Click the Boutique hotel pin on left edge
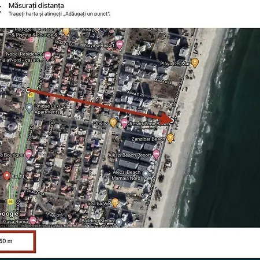 click(28, 154)
